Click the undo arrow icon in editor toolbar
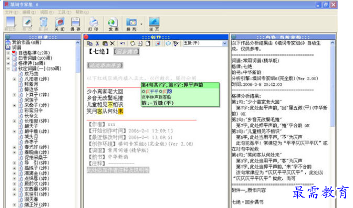Image resolution: width=353 pixels, height=208 pixels. tap(122, 43)
